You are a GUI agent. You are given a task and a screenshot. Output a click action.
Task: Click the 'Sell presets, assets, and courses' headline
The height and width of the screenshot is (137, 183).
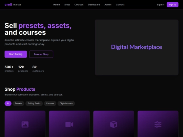pos(38,29)
